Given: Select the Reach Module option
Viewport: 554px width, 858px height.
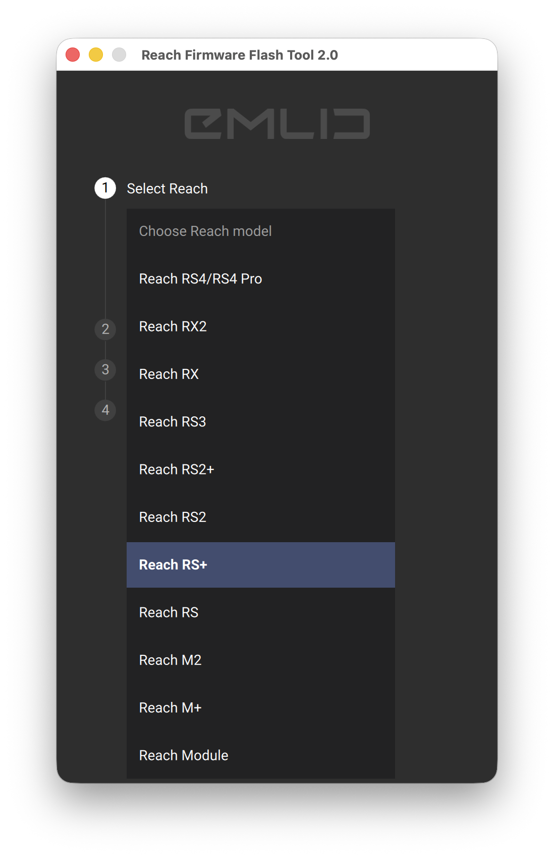Looking at the screenshot, I should pyautogui.click(x=261, y=755).
